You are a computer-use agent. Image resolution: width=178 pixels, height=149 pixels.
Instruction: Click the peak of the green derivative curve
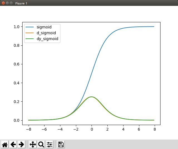(92, 97)
